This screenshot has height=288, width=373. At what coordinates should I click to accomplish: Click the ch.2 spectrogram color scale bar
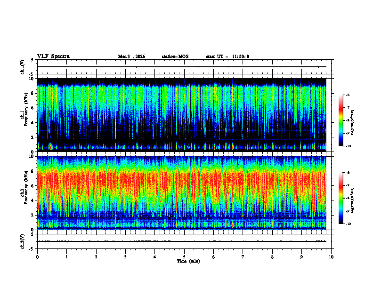pos(341,198)
